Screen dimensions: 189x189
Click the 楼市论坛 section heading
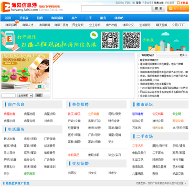[144, 104]
